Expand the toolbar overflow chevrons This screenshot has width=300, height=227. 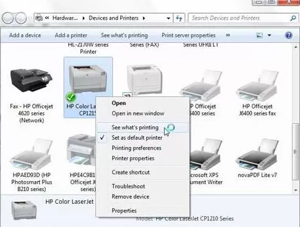click(x=228, y=35)
